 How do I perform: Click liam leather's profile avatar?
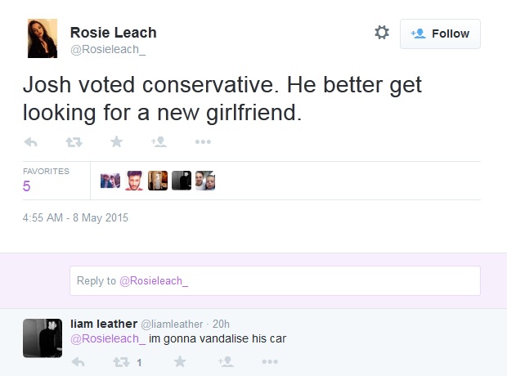[43, 338]
